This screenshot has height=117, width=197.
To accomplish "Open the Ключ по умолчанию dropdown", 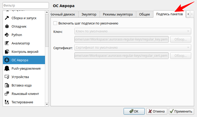I will 133,31.
